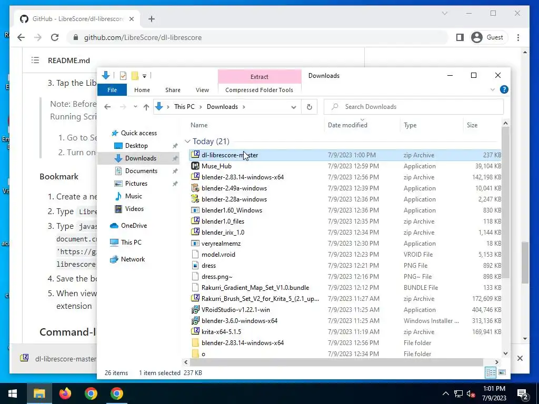
Task: Open Explorer help question mark icon
Action: pyautogui.click(x=504, y=89)
